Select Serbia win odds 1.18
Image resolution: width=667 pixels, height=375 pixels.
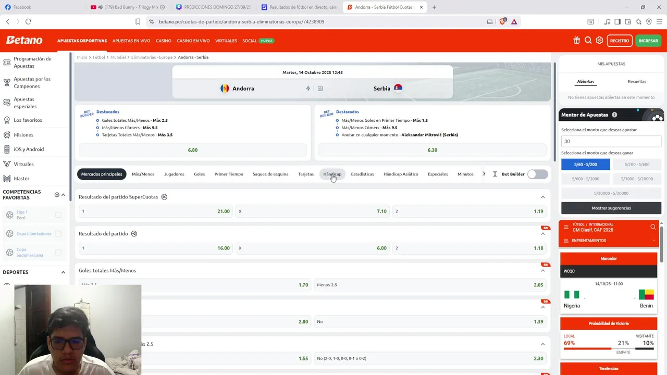click(469, 248)
